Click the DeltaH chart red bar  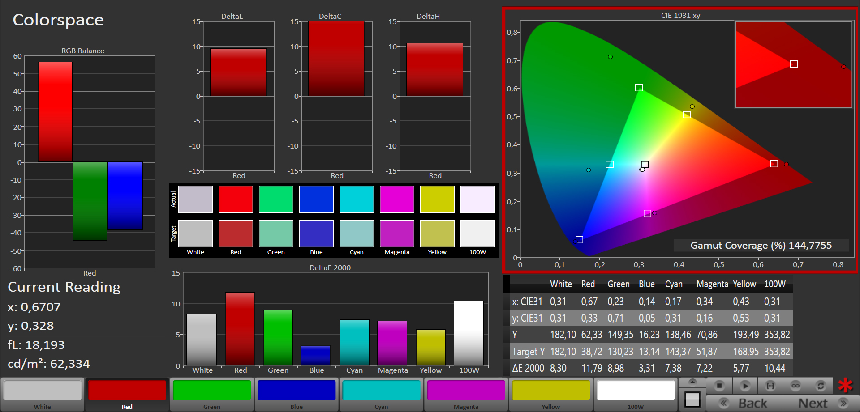click(x=434, y=70)
